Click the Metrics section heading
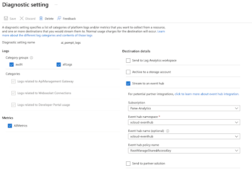 pyautogui.click(x=7, y=118)
